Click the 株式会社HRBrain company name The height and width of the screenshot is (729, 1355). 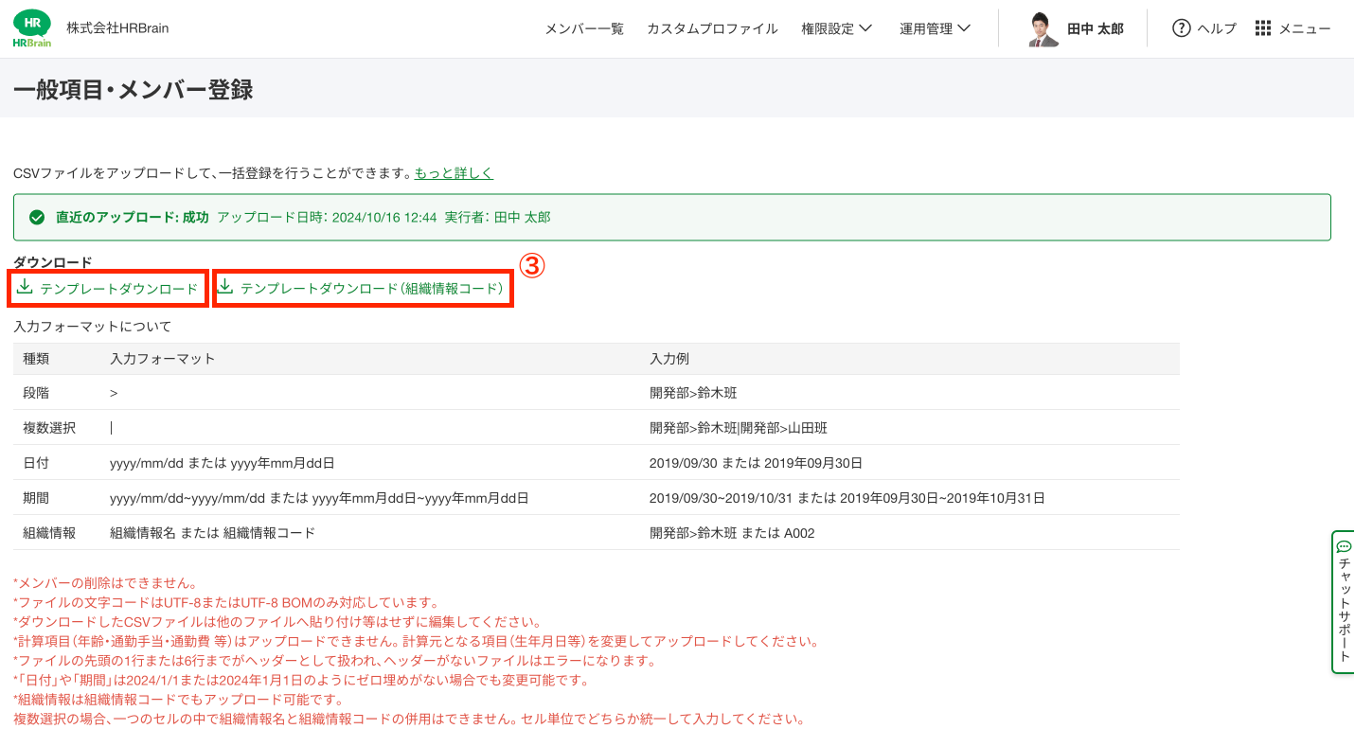[117, 28]
